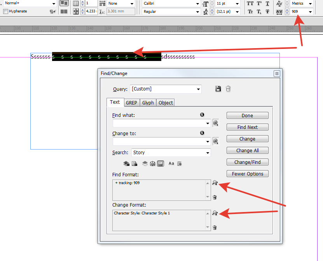Viewport: 323px width, 261px height.
Task: Switch to the GREP tab
Action: coord(131,103)
